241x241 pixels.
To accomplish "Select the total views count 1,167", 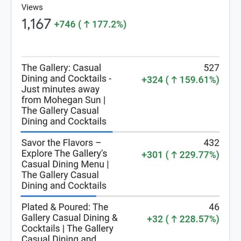I will [36, 24].
